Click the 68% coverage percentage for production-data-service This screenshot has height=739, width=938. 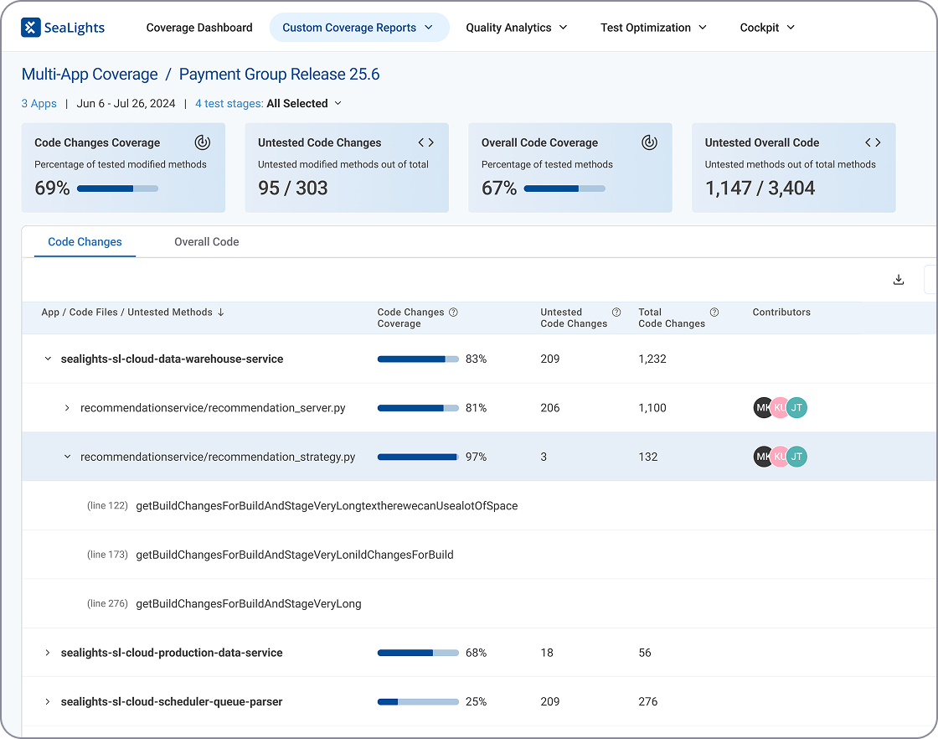[x=477, y=653]
